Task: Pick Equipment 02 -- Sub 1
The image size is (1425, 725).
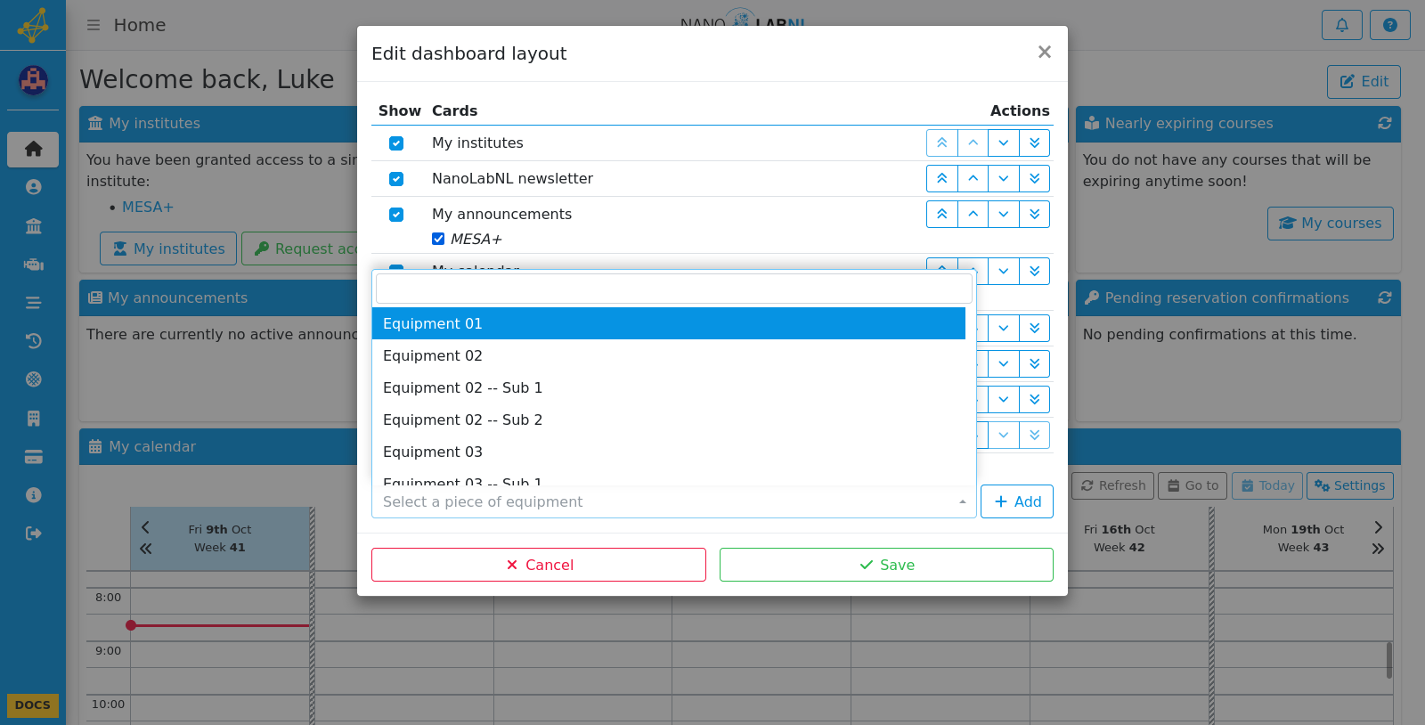Action: [669, 387]
